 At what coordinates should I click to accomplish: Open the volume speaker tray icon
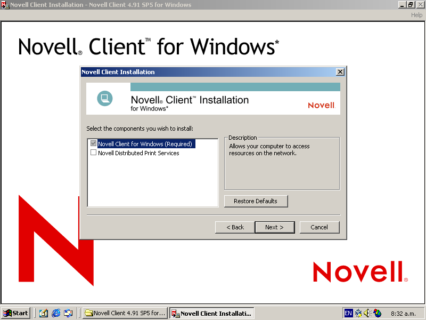(x=367, y=313)
